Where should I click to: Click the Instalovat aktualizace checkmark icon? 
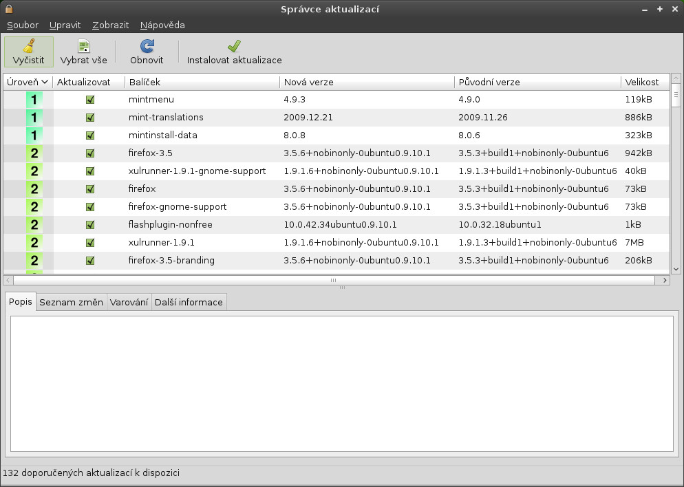[x=234, y=46]
